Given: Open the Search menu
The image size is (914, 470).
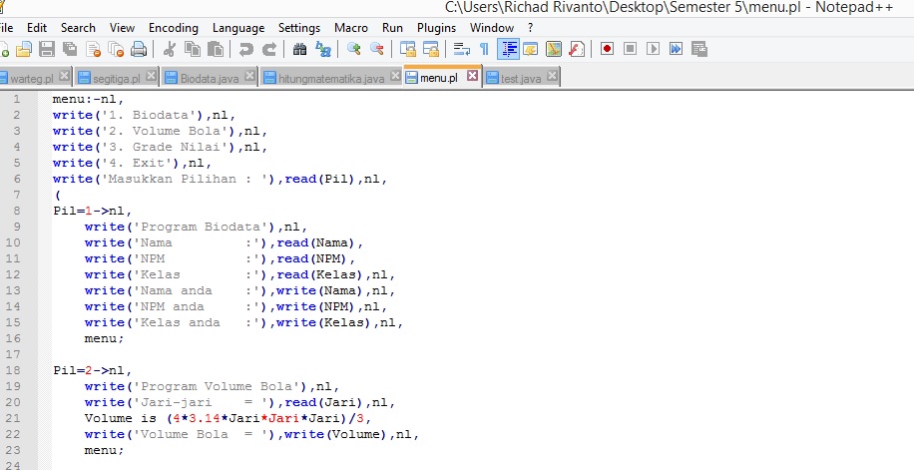Looking at the screenshot, I should coord(78,27).
